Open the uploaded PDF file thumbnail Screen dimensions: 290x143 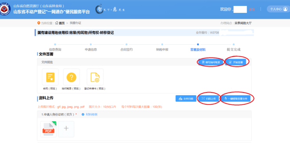(49, 129)
